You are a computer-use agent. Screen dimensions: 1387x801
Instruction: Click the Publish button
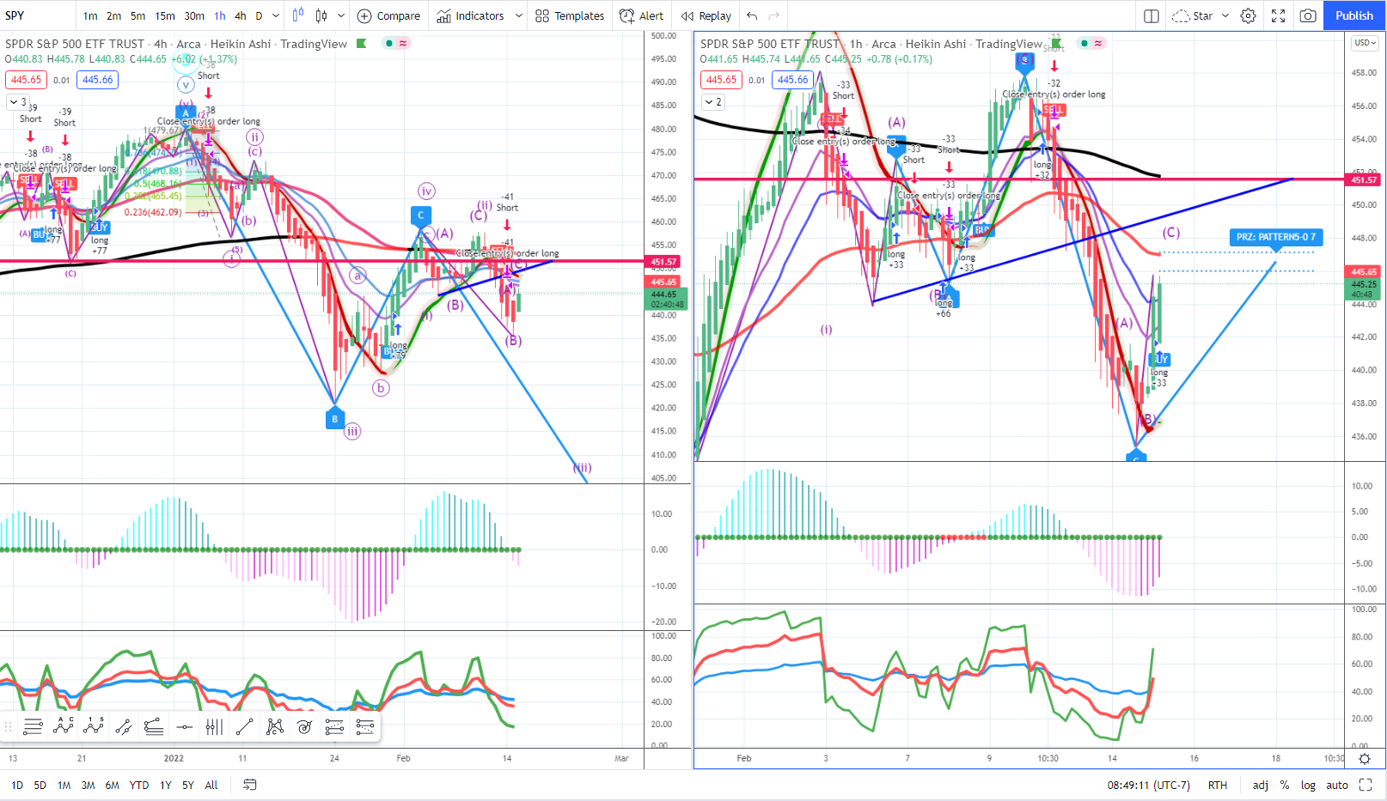pos(1354,15)
